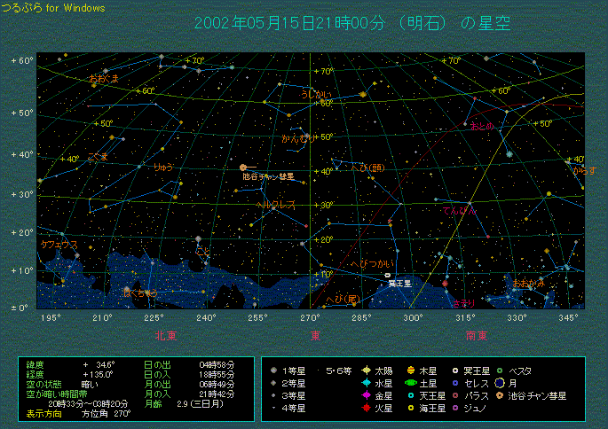Click the Ikeya-Zhang comet marker on the map

click(x=243, y=167)
